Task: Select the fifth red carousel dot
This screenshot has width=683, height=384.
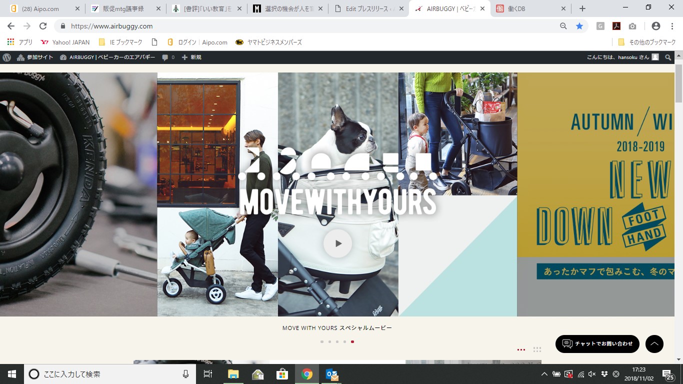Action: point(352,342)
